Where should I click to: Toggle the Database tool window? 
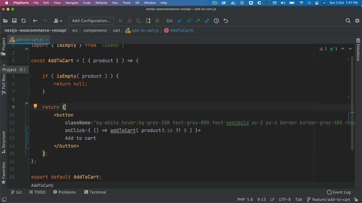pos(358,50)
